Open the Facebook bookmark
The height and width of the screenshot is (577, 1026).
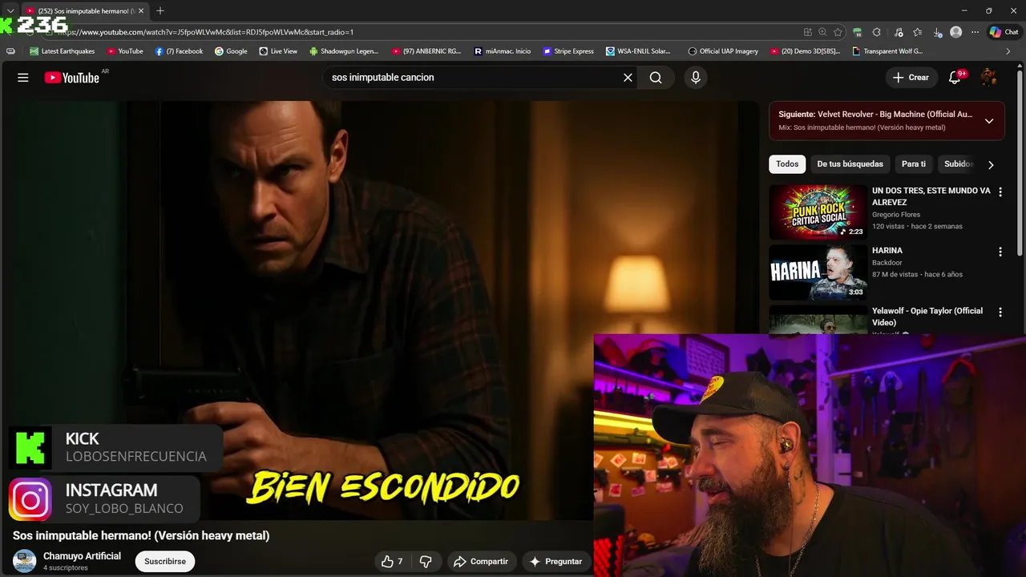(179, 51)
